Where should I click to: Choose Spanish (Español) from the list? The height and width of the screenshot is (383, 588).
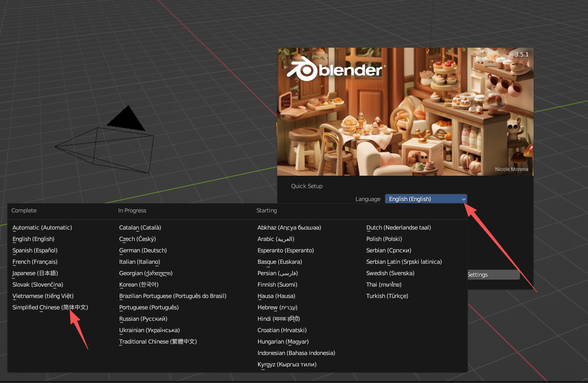35,250
